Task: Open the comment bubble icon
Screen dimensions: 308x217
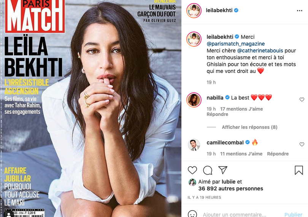Action: (x=208, y=170)
